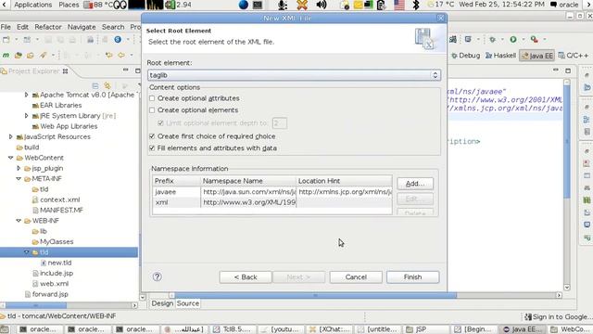Click the print icon in Eclipse toolbar
593x334 pixels.
[91, 39]
